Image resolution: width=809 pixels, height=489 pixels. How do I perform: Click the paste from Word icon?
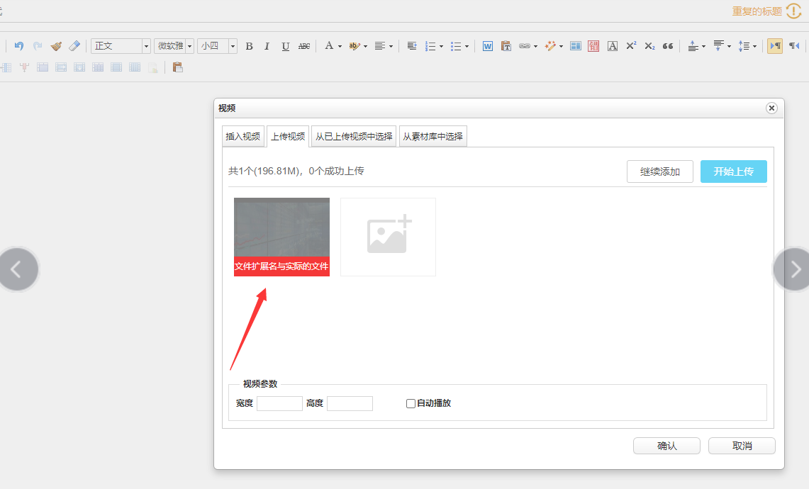point(488,46)
